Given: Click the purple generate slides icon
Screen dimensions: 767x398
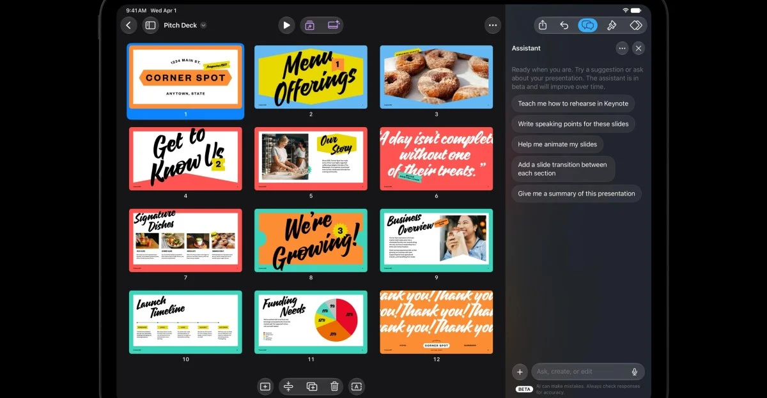Looking at the screenshot, I should pos(309,26).
